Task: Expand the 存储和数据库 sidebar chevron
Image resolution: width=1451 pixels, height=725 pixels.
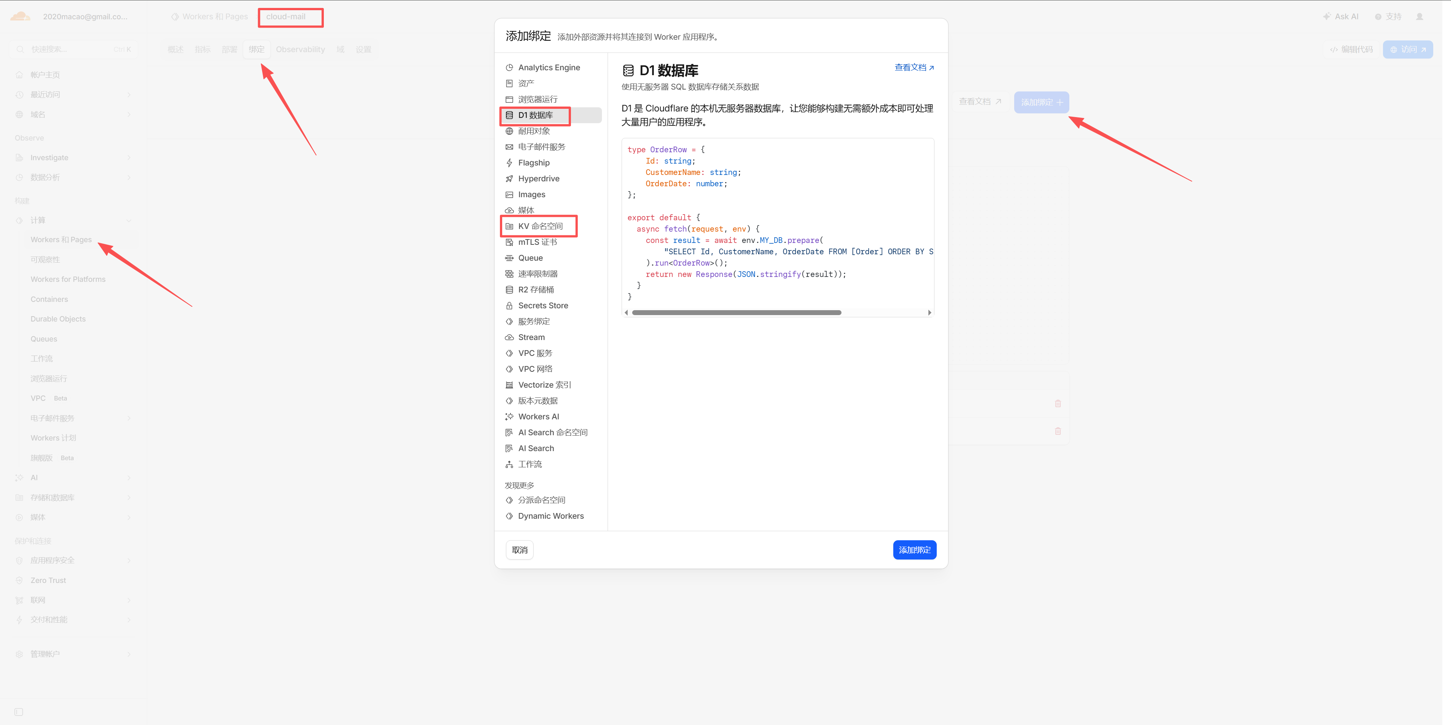Action: coord(129,498)
